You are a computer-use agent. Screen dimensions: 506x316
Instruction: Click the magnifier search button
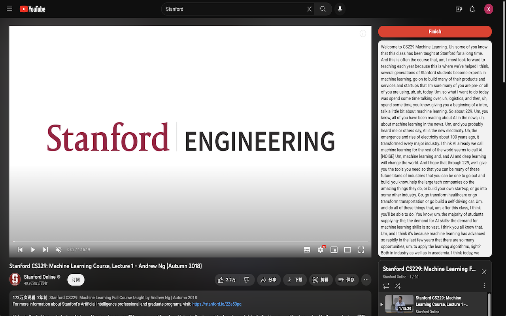click(x=323, y=9)
